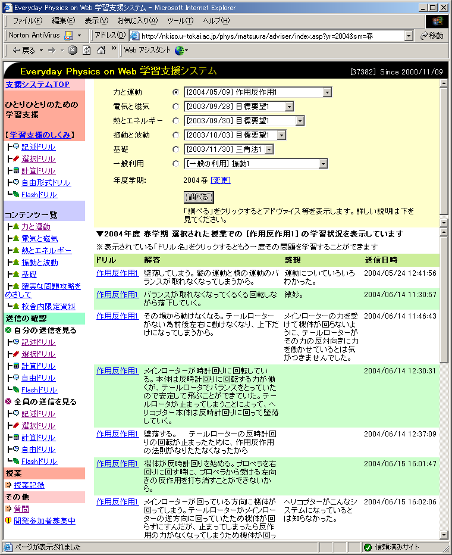
Task: Click the purple X icon by 全員の送信を見る
Action: point(8,402)
